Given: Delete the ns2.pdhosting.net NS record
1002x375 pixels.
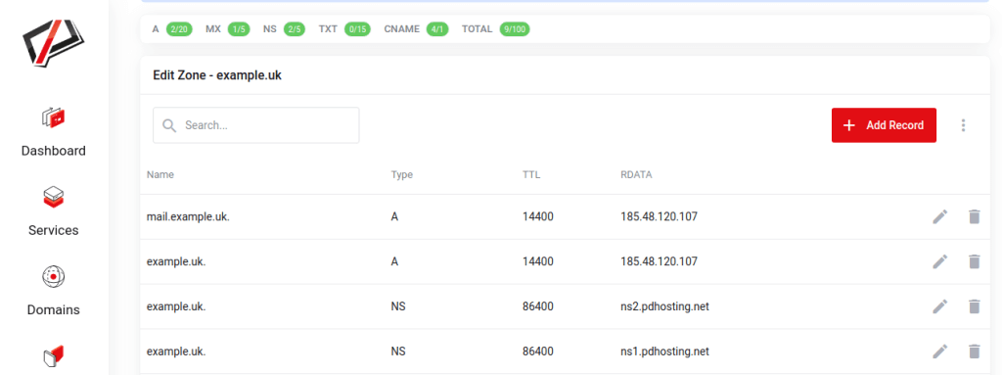Looking at the screenshot, I should pos(974,306).
